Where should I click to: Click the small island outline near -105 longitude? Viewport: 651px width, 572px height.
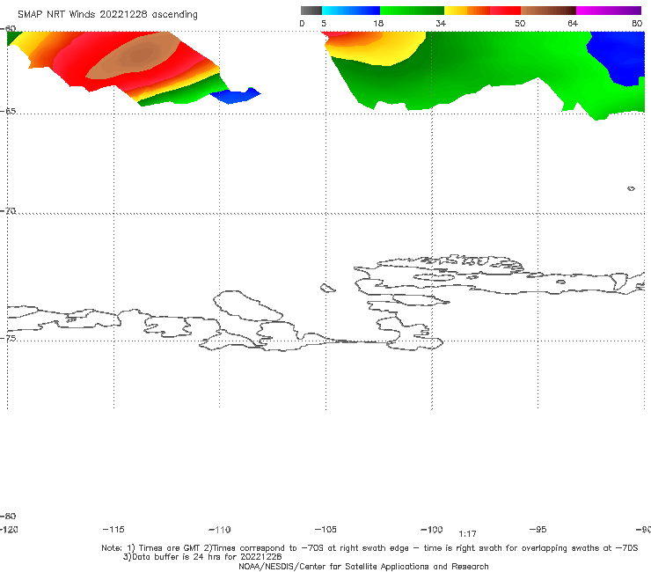point(327,288)
